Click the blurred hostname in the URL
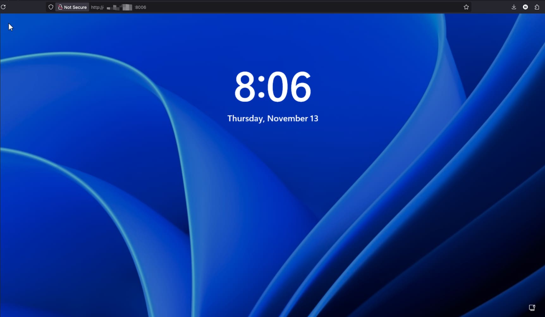The image size is (545, 317). (x=119, y=7)
